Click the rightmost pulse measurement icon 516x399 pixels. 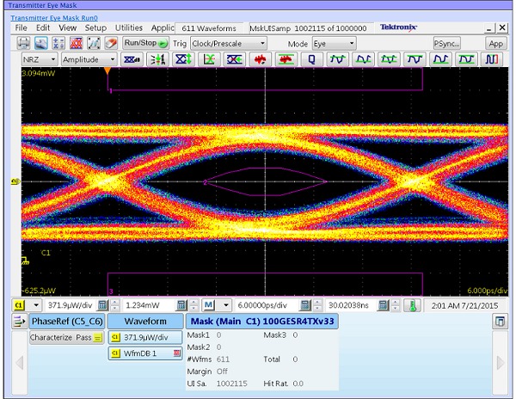[x=492, y=60]
